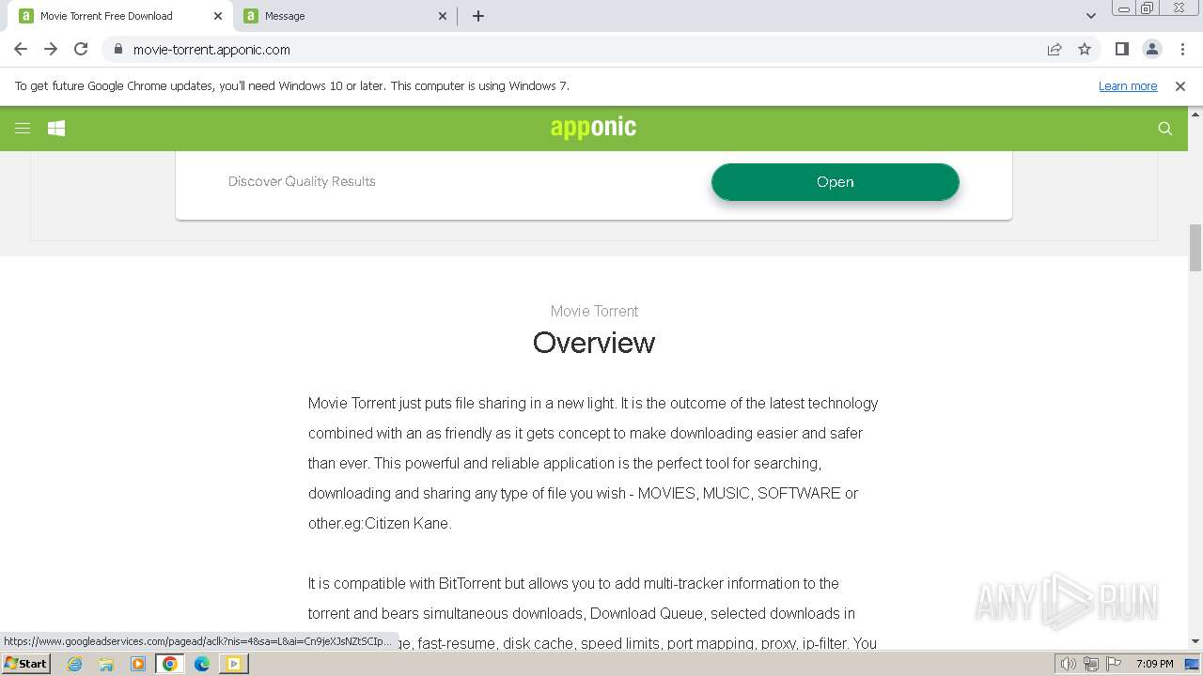Click the 7:09 PM clock
Image resolution: width=1203 pixels, height=676 pixels.
point(1155,664)
